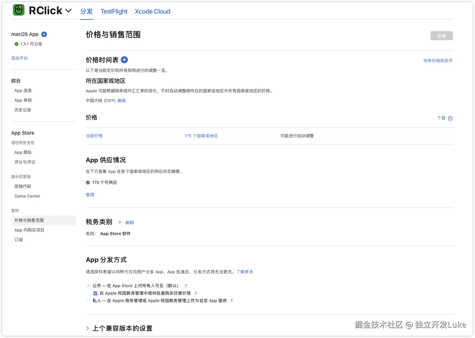Open 所有价格和货币 link
The width and height of the screenshot is (475, 338).
(438, 61)
